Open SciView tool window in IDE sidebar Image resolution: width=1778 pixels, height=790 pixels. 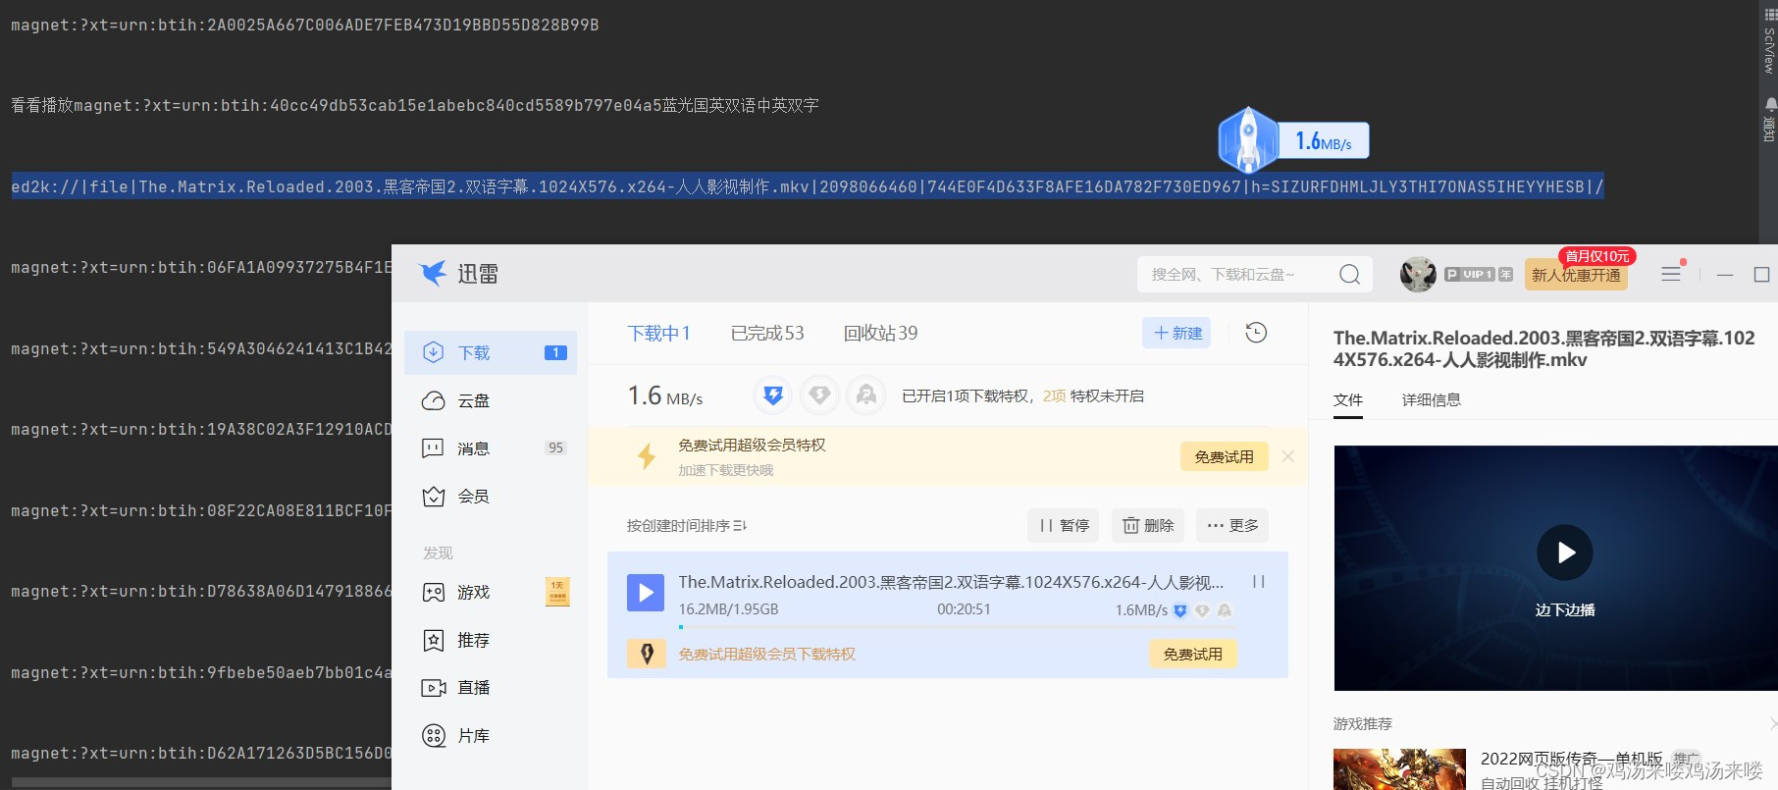point(1768,39)
